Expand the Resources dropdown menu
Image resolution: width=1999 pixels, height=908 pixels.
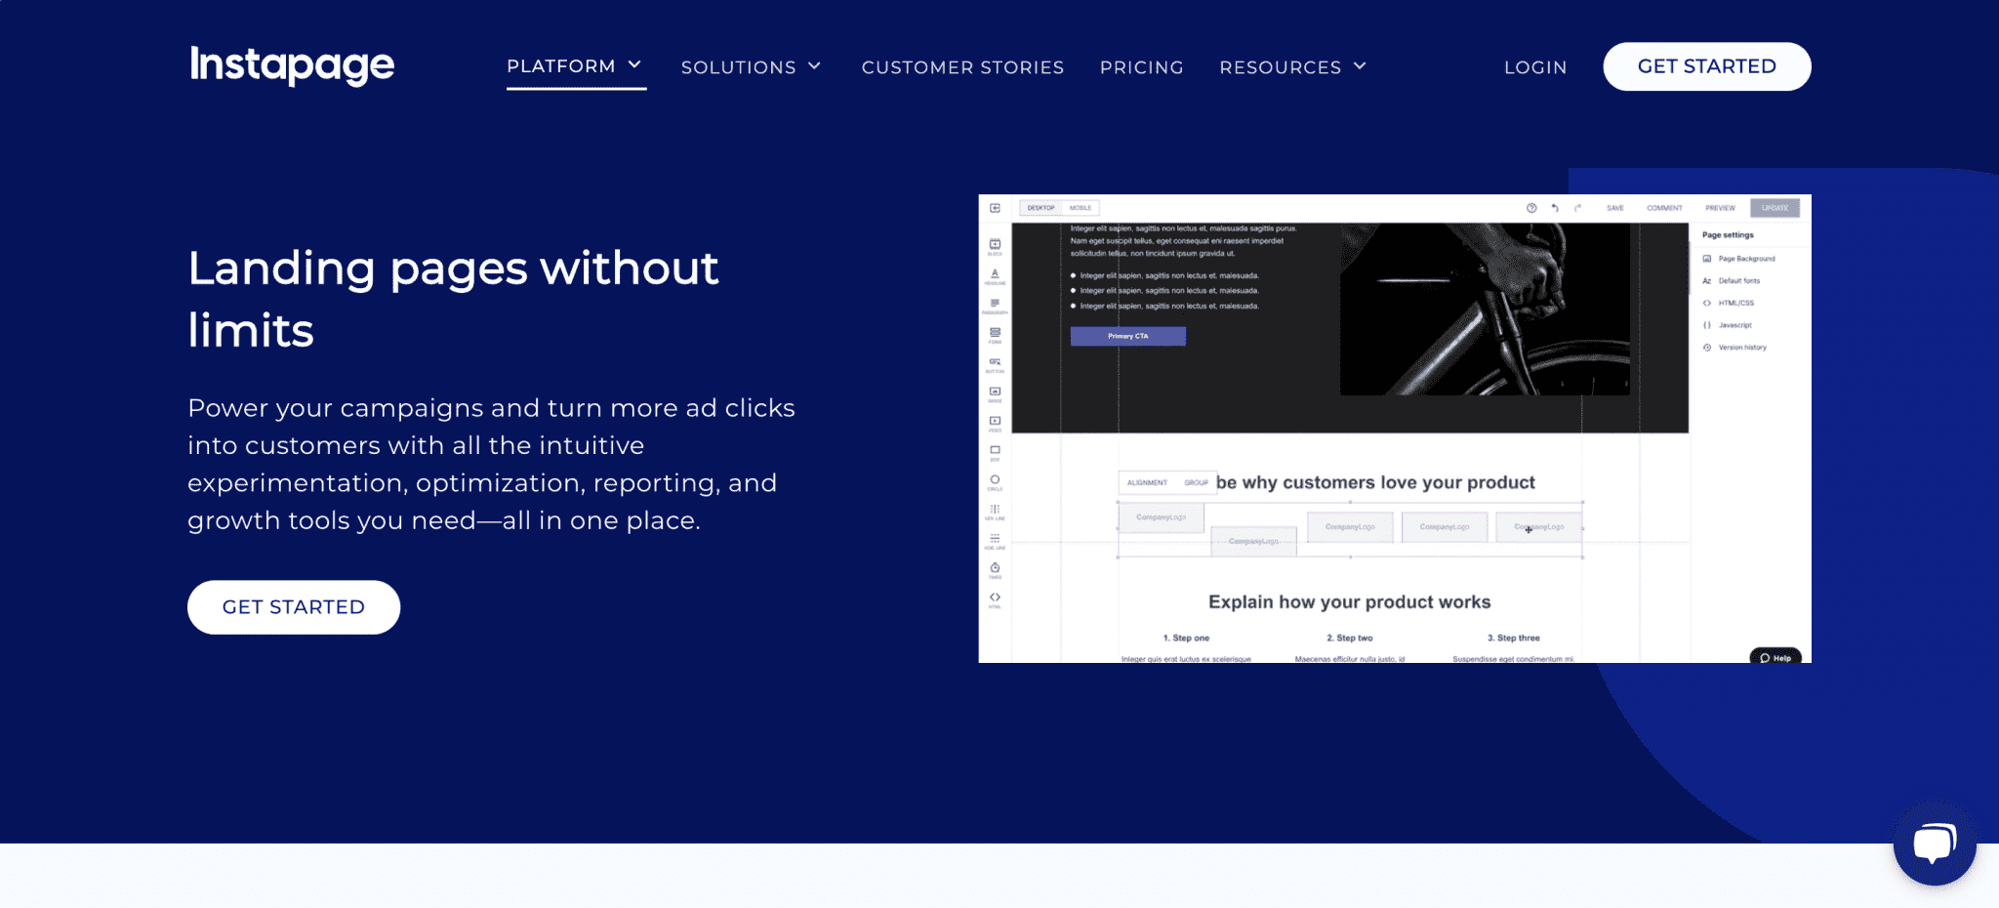click(x=1292, y=67)
